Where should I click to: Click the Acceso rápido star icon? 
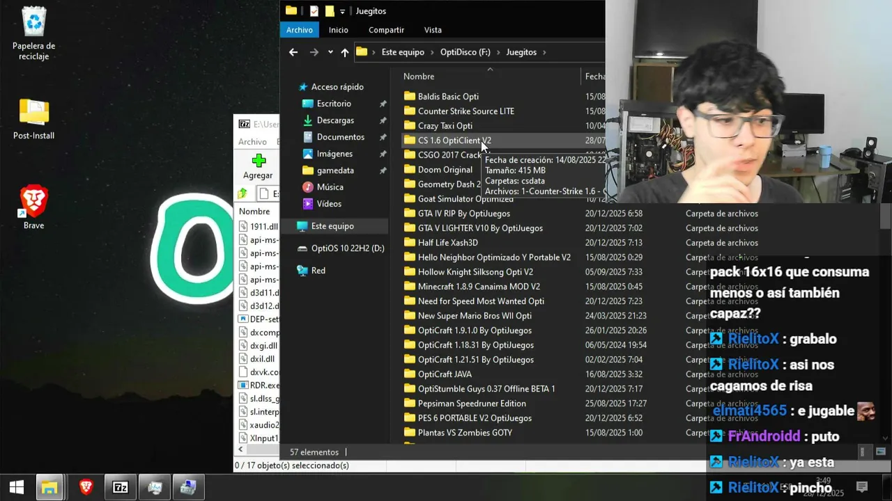coord(302,87)
